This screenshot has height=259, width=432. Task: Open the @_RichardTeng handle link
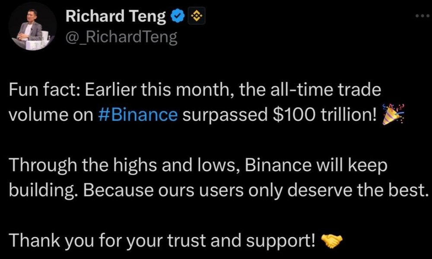click(121, 37)
